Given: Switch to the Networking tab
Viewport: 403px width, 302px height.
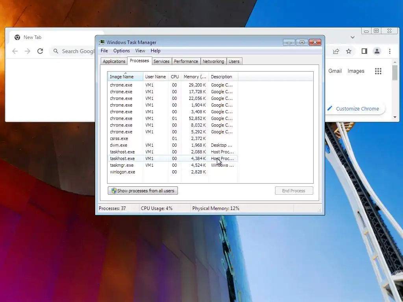Looking at the screenshot, I should [213, 61].
